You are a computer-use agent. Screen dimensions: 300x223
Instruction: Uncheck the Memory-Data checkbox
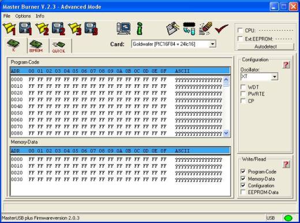(243, 179)
